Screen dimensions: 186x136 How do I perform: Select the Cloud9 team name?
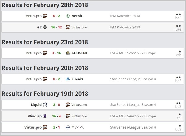pyautogui.click(x=77, y=79)
